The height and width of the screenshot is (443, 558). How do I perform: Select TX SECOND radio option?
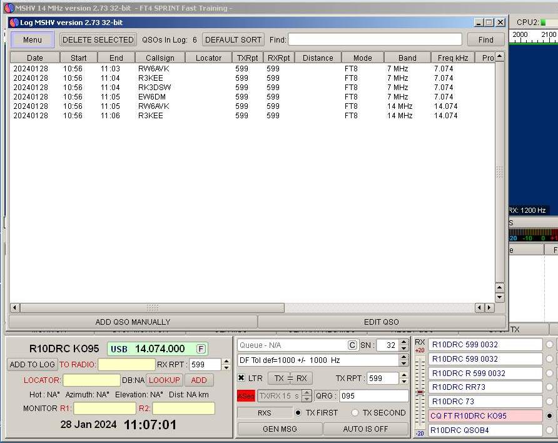pyautogui.click(x=355, y=413)
